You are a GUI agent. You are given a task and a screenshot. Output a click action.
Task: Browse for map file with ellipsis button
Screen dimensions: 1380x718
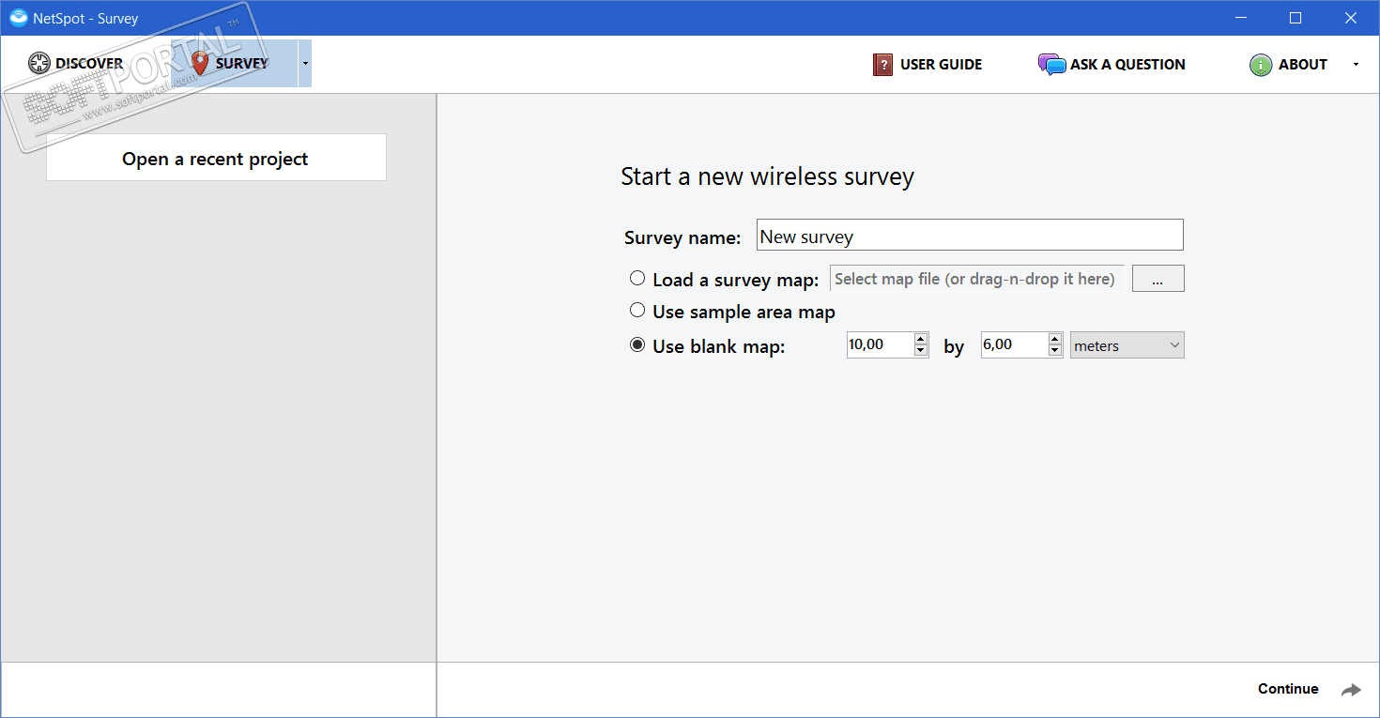coord(1158,279)
